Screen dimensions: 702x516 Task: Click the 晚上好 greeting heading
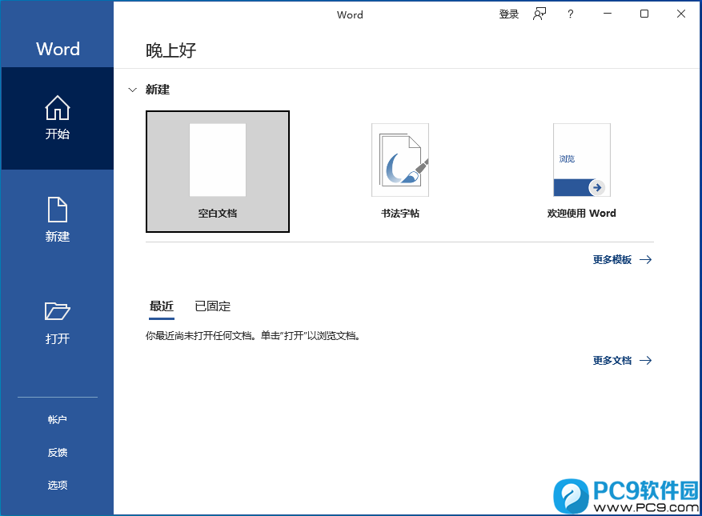[x=171, y=50]
